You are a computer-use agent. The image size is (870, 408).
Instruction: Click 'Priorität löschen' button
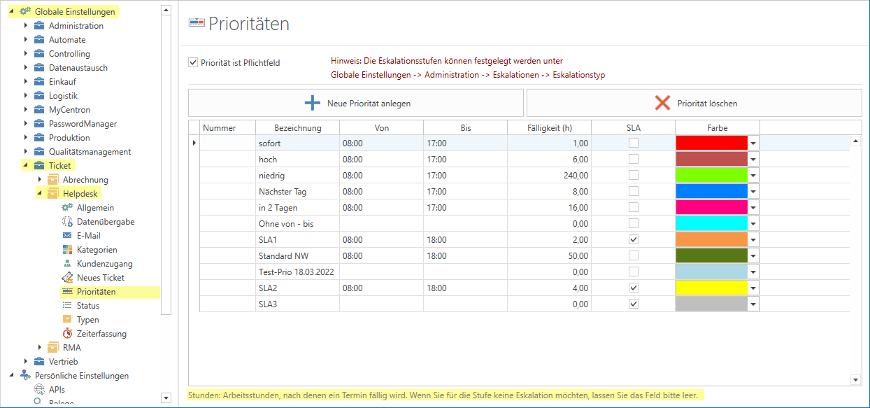[694, 103]
